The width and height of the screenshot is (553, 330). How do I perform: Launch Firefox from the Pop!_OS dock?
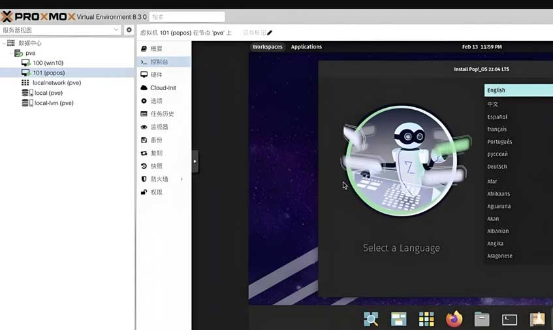[454, 319]
